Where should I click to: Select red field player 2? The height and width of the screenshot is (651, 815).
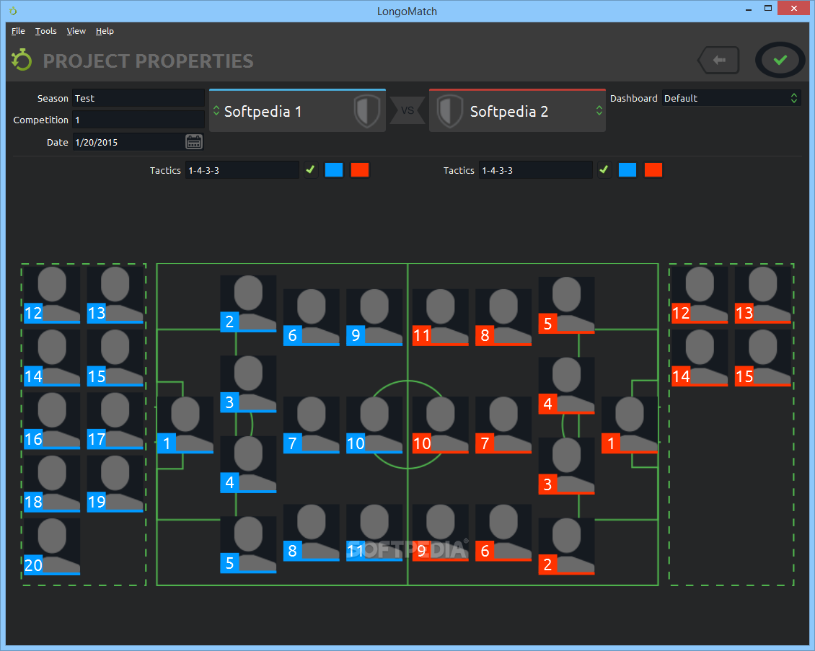tap(567, 546)
